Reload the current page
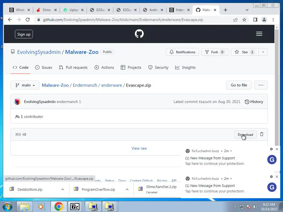The width and height of the screenshot is (283, 212). click(x=28, y=20)
